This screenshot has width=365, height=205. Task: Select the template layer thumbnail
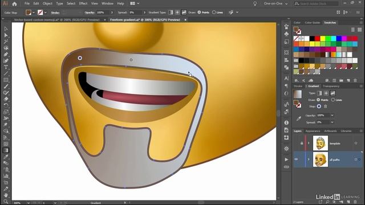point(321,143)
